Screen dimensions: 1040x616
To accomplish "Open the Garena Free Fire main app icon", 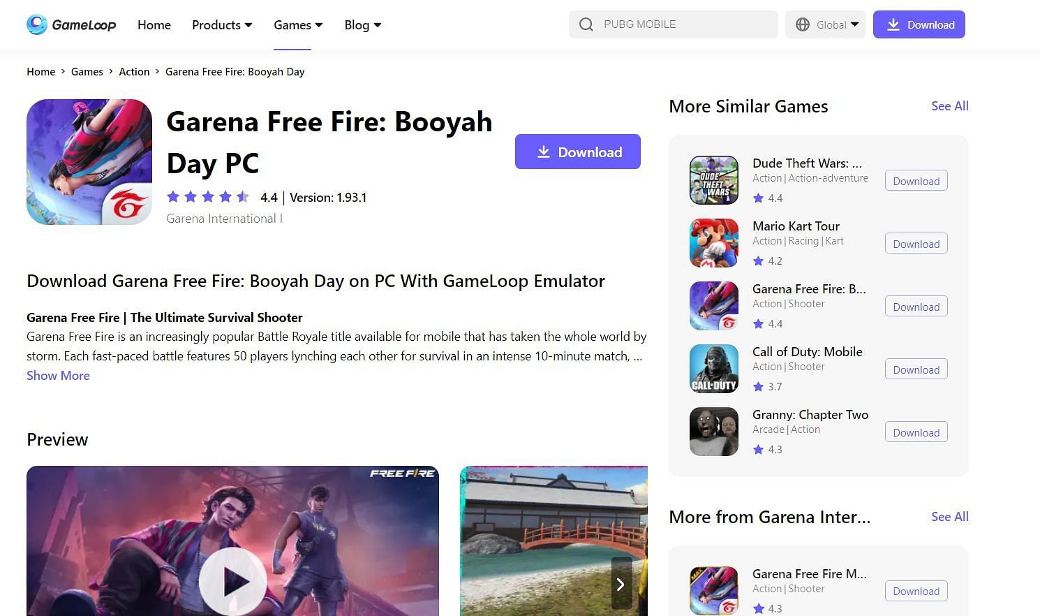I will [x=89, y=162].
